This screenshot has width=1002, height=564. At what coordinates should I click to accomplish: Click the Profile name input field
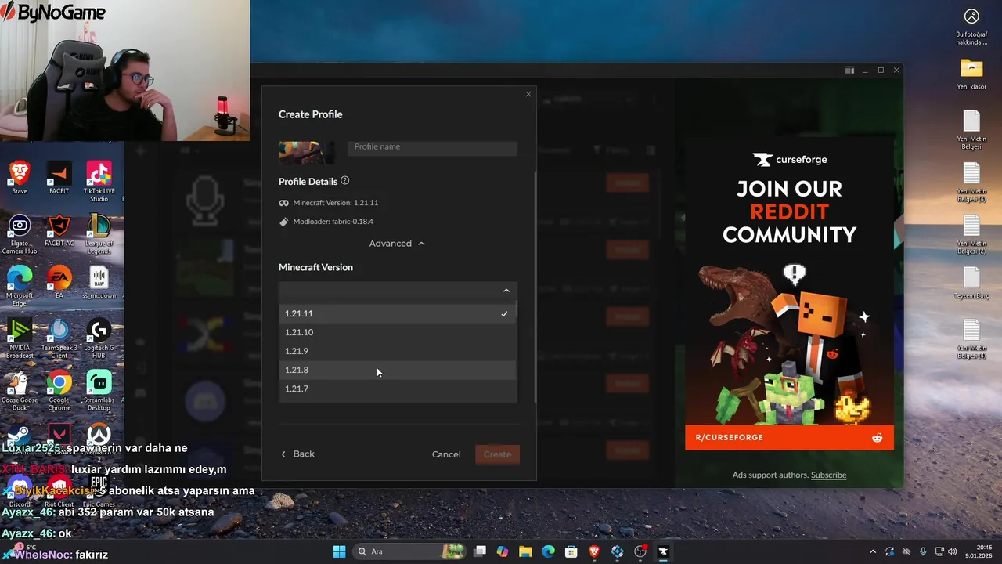point(432,147)
